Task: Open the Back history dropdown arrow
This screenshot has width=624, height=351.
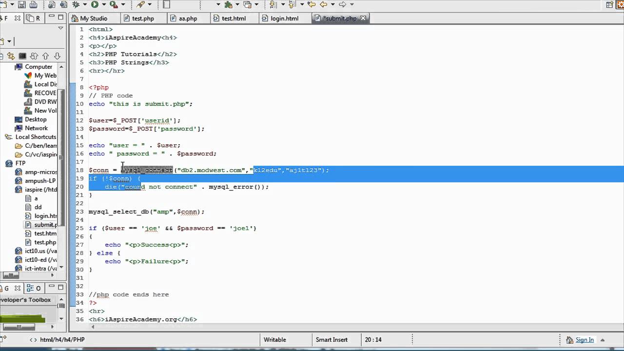Action: 333,4
